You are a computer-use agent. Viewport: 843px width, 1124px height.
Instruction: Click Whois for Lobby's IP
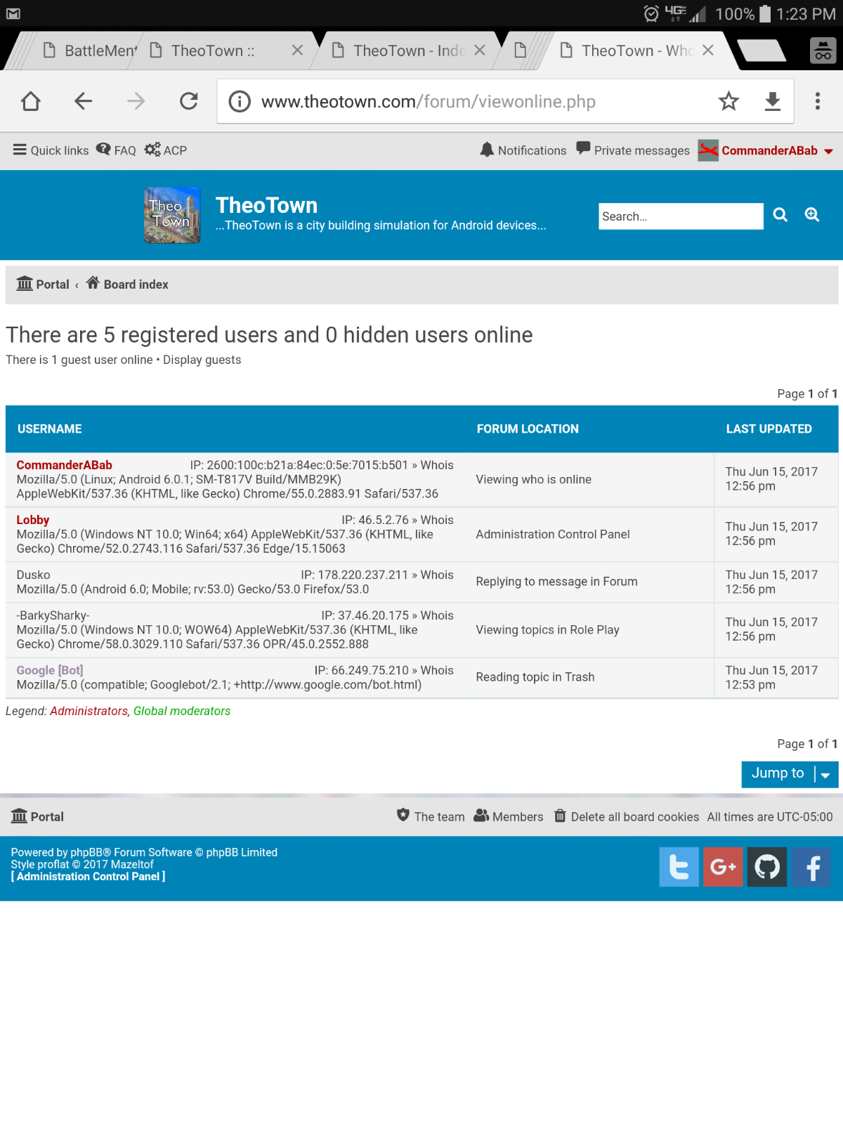pos(437,520)
